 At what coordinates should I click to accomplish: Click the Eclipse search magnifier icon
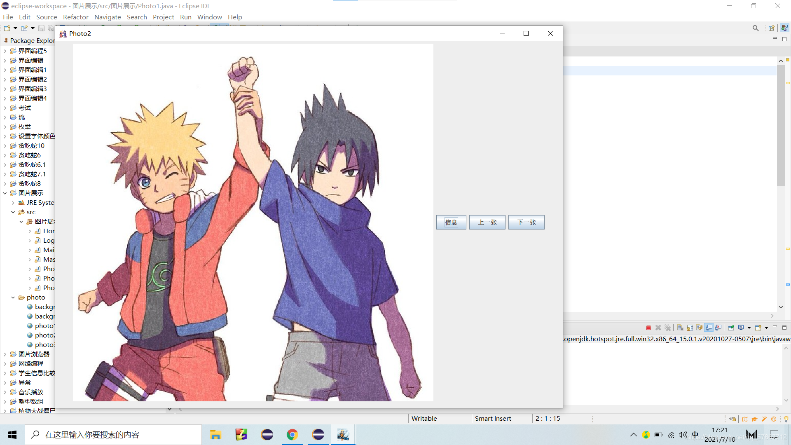[x=755, y=28]
